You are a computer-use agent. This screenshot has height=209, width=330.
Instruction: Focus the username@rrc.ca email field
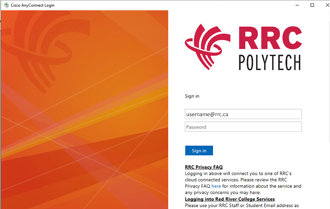tap(243, 114)
